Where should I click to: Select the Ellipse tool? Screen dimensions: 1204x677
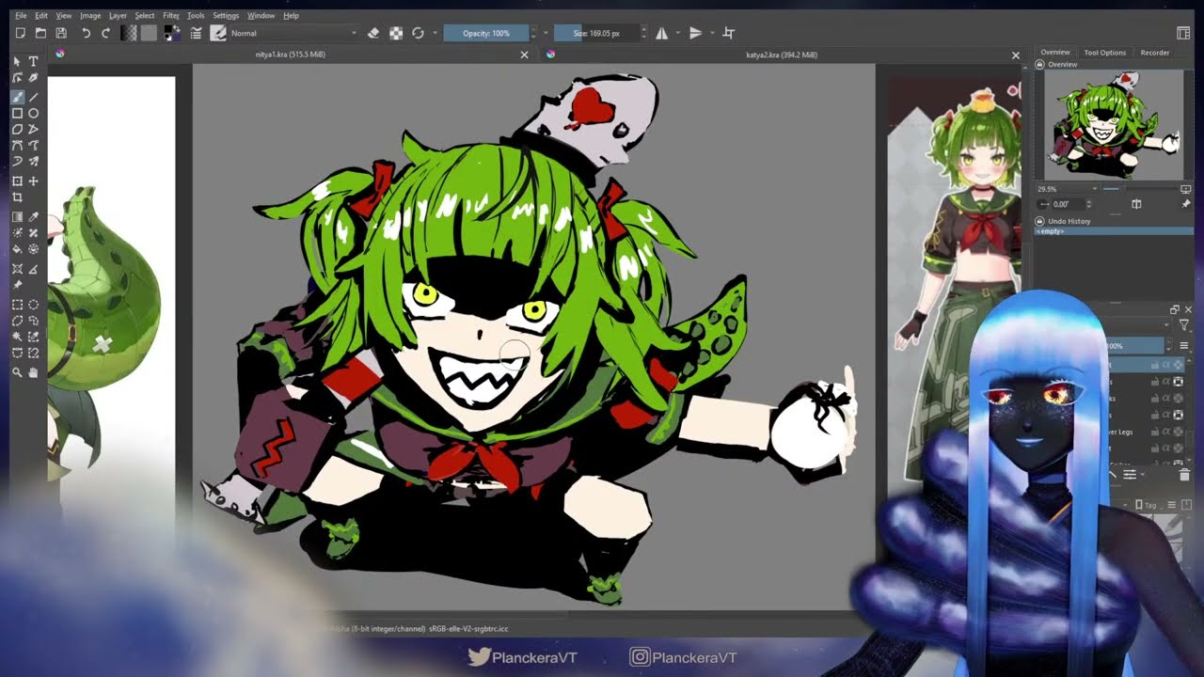(x=34, y=113)
